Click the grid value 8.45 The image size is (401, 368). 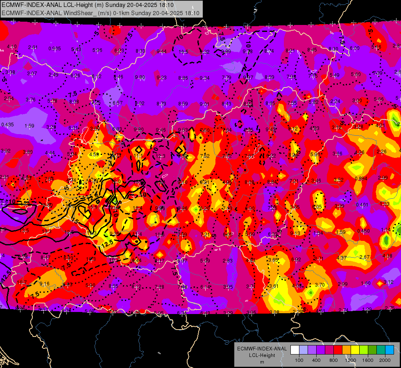(312, 50)
